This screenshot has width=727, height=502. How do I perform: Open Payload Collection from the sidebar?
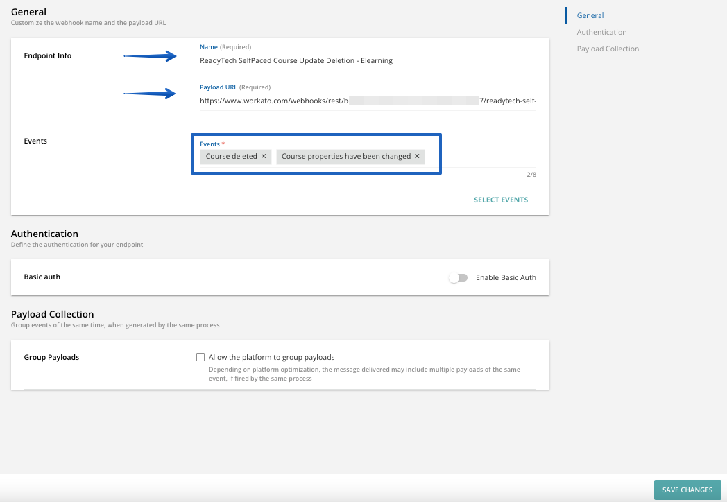pos(608,49)
